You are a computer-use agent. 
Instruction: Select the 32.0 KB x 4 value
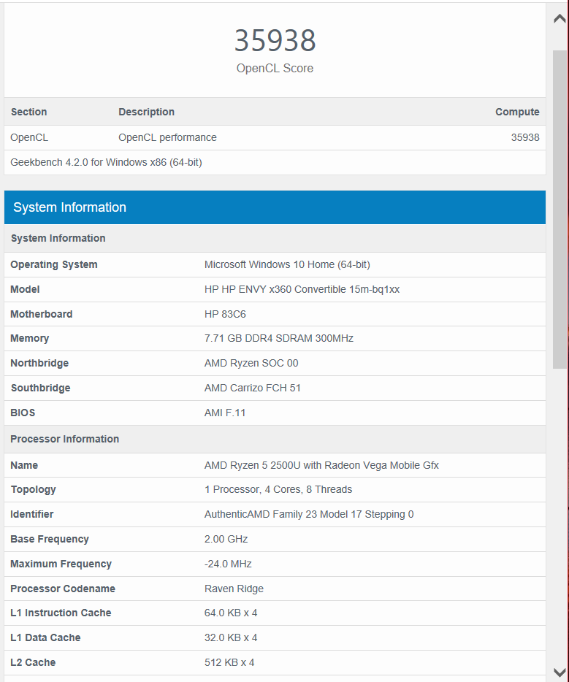click(x=231, y=637)
